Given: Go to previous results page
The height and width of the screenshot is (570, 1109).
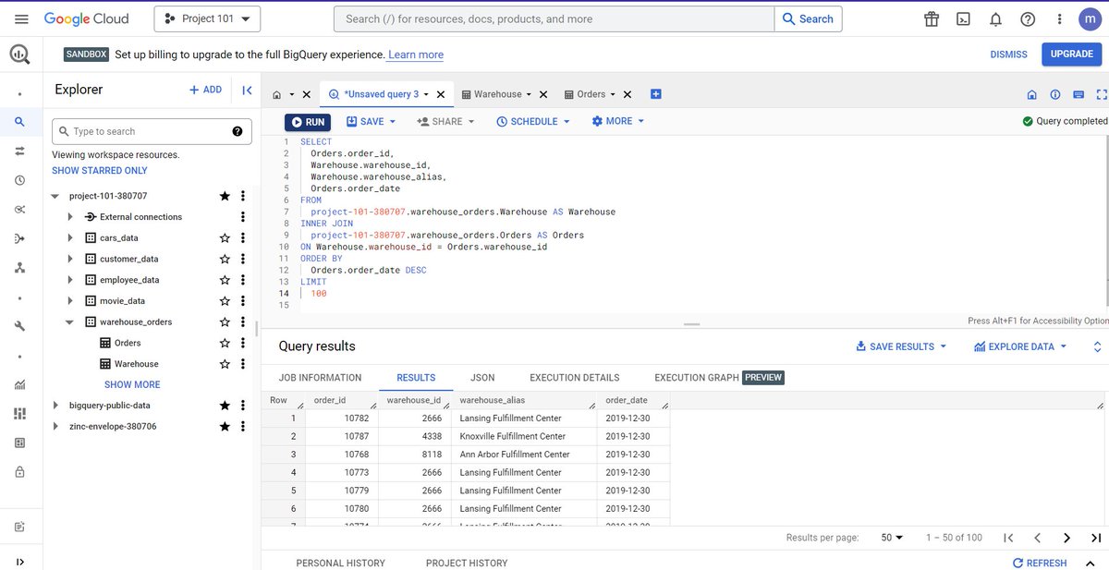Looking at the screenshot, I should [x=1037, y=538].
